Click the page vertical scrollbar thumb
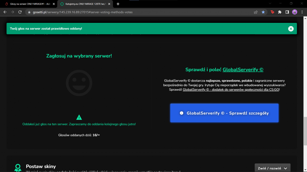This screenshot has height=172, width=307. (x=305, y=131)
